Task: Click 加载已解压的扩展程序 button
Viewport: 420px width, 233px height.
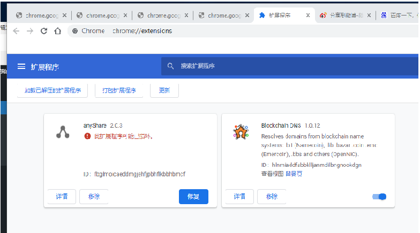Action: [49, 91]
